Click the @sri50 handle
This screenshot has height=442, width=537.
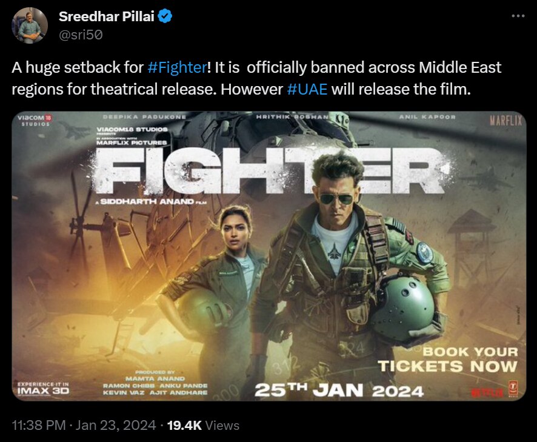click(x=81, y=35)
